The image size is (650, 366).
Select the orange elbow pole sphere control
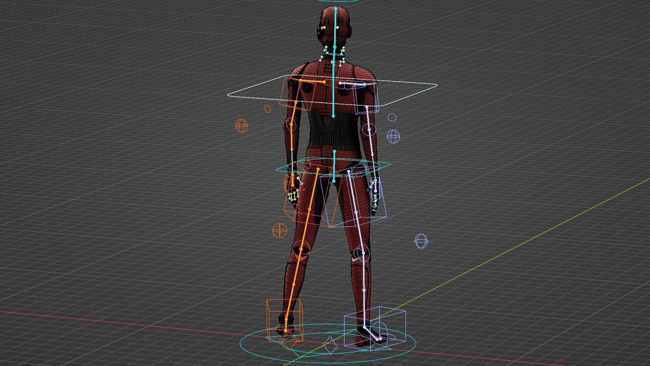pyautogui.click(x=242, y=125)
